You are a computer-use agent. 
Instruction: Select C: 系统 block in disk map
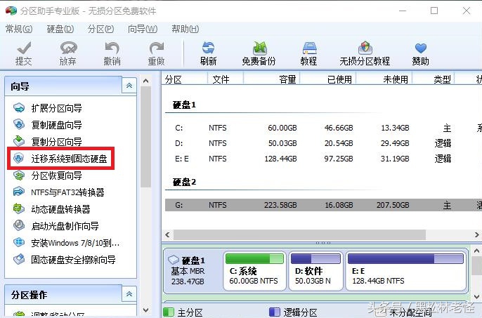click(254, 271)
